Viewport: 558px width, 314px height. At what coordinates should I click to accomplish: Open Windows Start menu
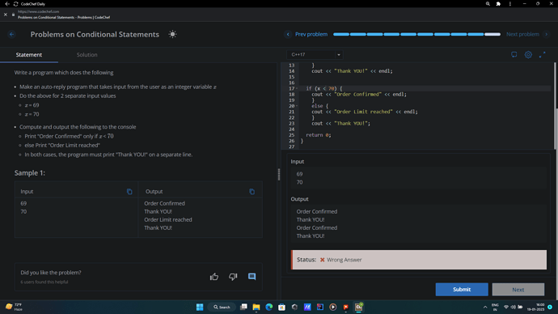[200, 307]
